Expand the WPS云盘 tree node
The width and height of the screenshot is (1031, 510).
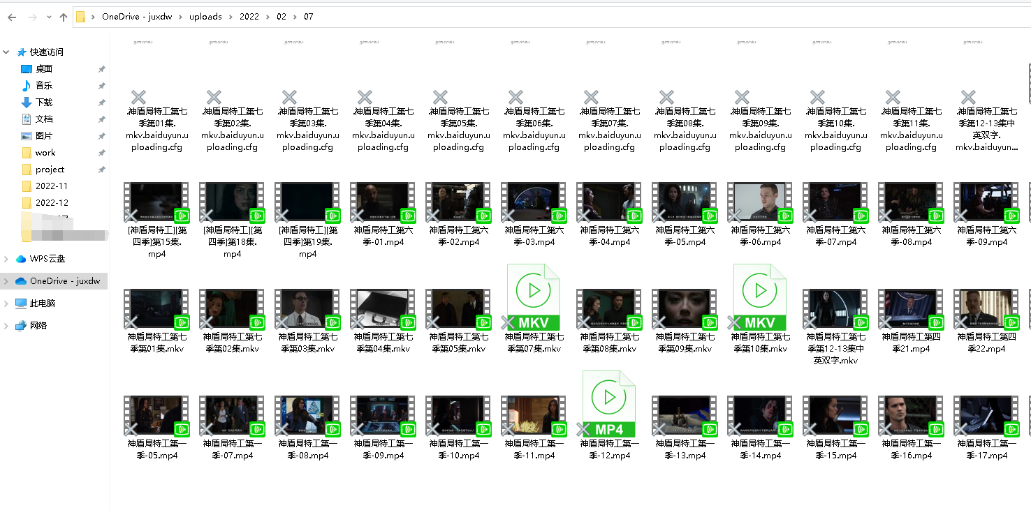[6, 259]
